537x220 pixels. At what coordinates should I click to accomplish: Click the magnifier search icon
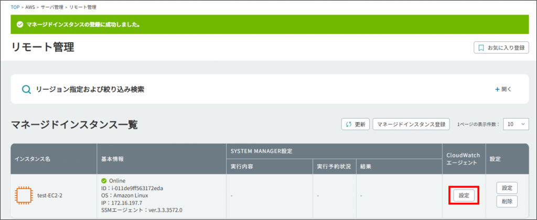tap(26, 89)
